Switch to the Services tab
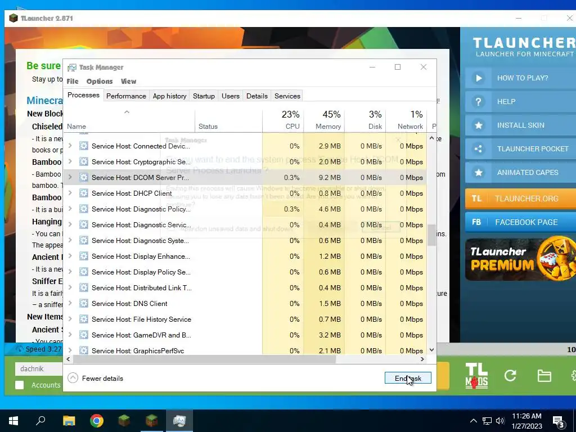 [x=287, y=96]
